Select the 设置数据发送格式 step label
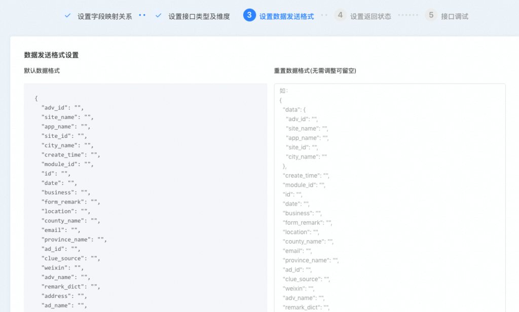The width and height of the screenshot is (519, 312). pos(286,16)
